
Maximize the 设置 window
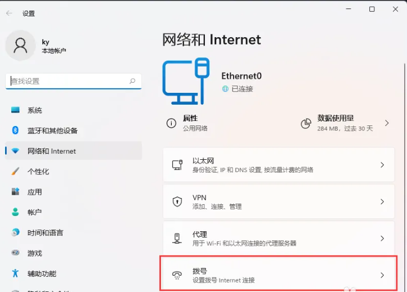click(372, 10)
